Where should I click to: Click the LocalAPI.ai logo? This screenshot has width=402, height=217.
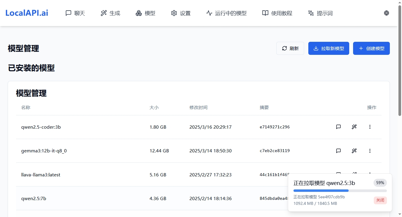pos(27,13)
